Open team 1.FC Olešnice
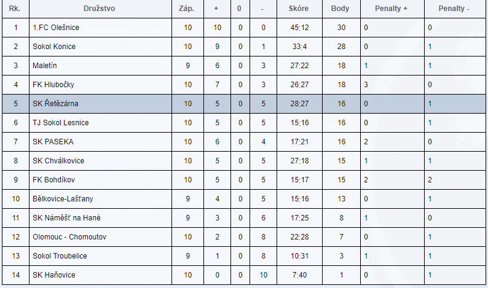This screenshot has width=488, height=288. click(x=56, y=28)
